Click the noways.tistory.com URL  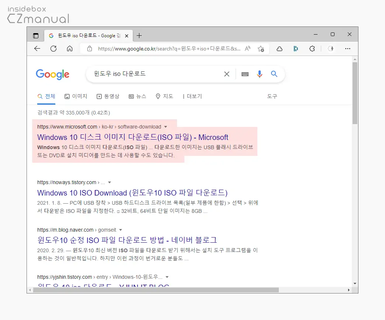tap(71, 182)
